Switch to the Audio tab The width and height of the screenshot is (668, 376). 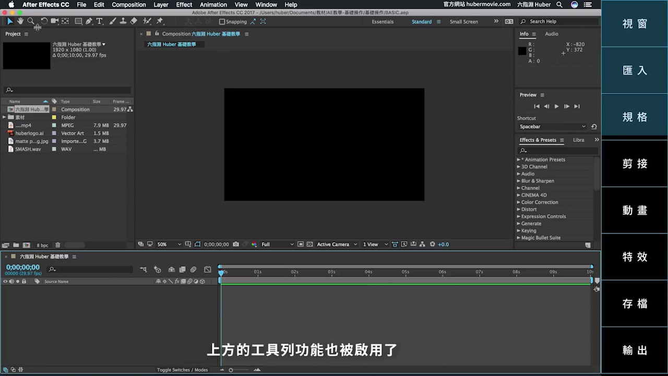tap(552, 33)
